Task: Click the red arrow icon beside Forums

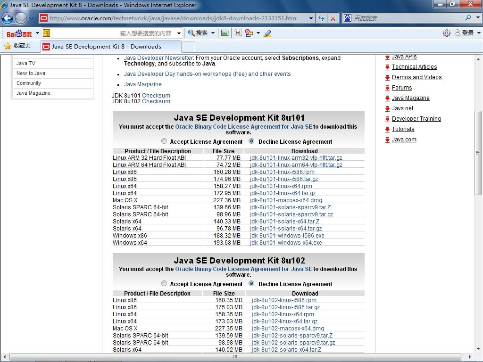Action: pos(388,88)
